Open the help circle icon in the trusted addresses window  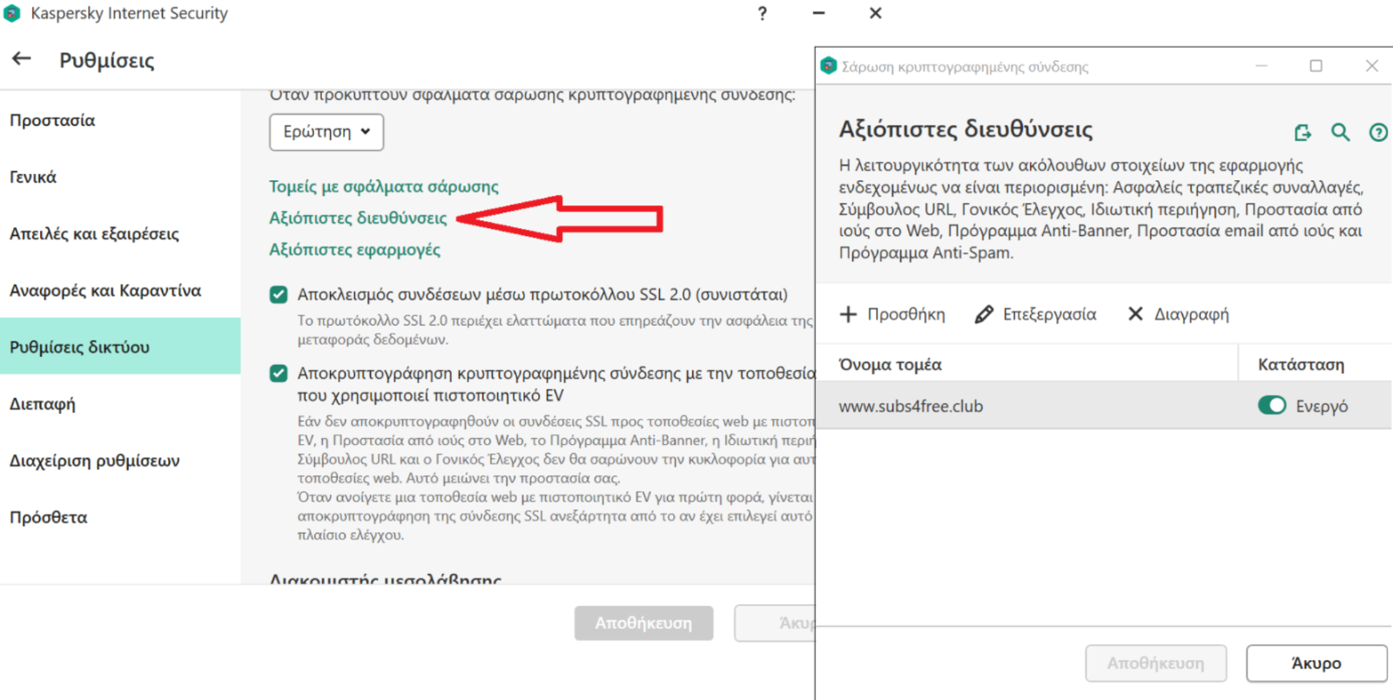point(1378,132)
